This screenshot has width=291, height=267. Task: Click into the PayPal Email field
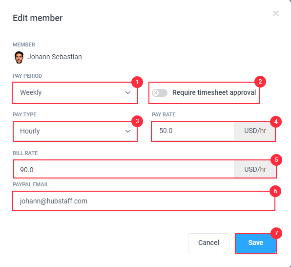tap(144, 201)
